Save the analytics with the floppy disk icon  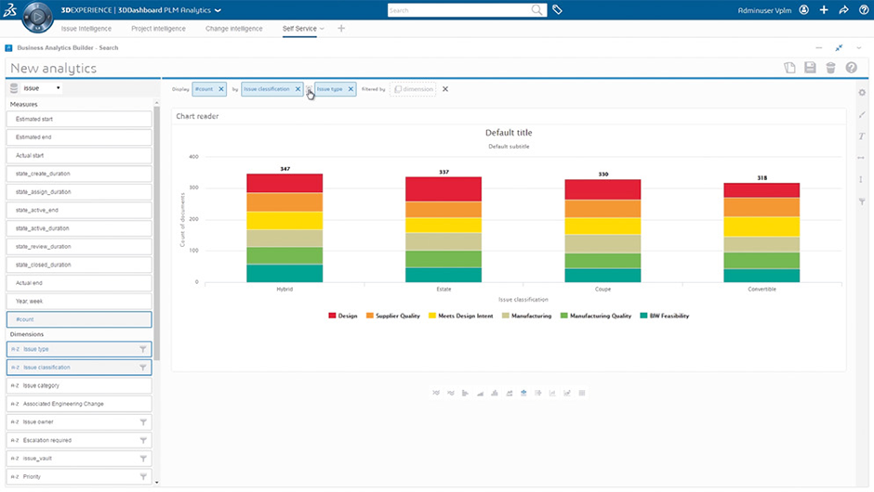(x=810, y=68)
